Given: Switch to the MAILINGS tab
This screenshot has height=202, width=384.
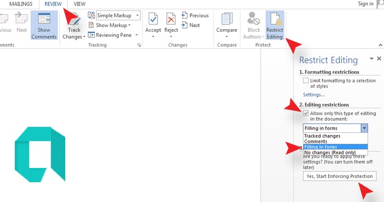Looking at the screenshot, I should click(21, 4).
